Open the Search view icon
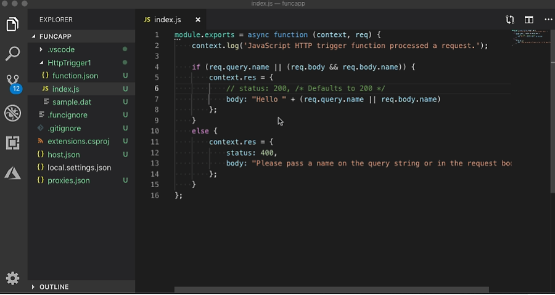Viewport: 555px width, 295px height. [12, 54]
